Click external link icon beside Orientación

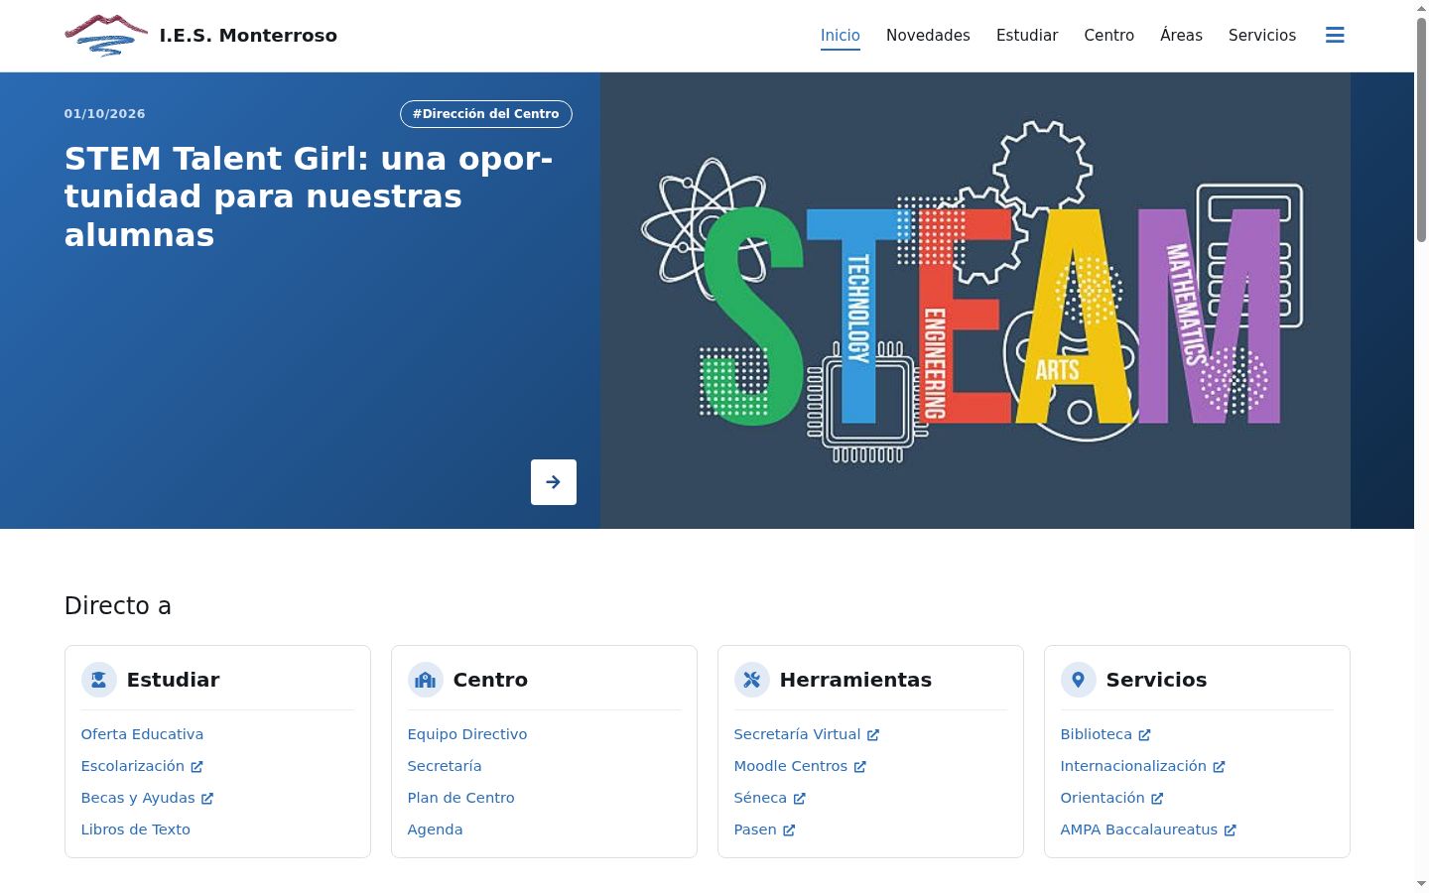pyautogui.click(x=1157, y=799)
